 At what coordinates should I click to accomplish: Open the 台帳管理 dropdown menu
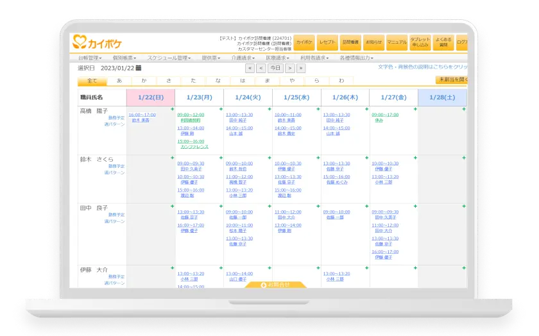pyautogui.click(x=90, y=58)
